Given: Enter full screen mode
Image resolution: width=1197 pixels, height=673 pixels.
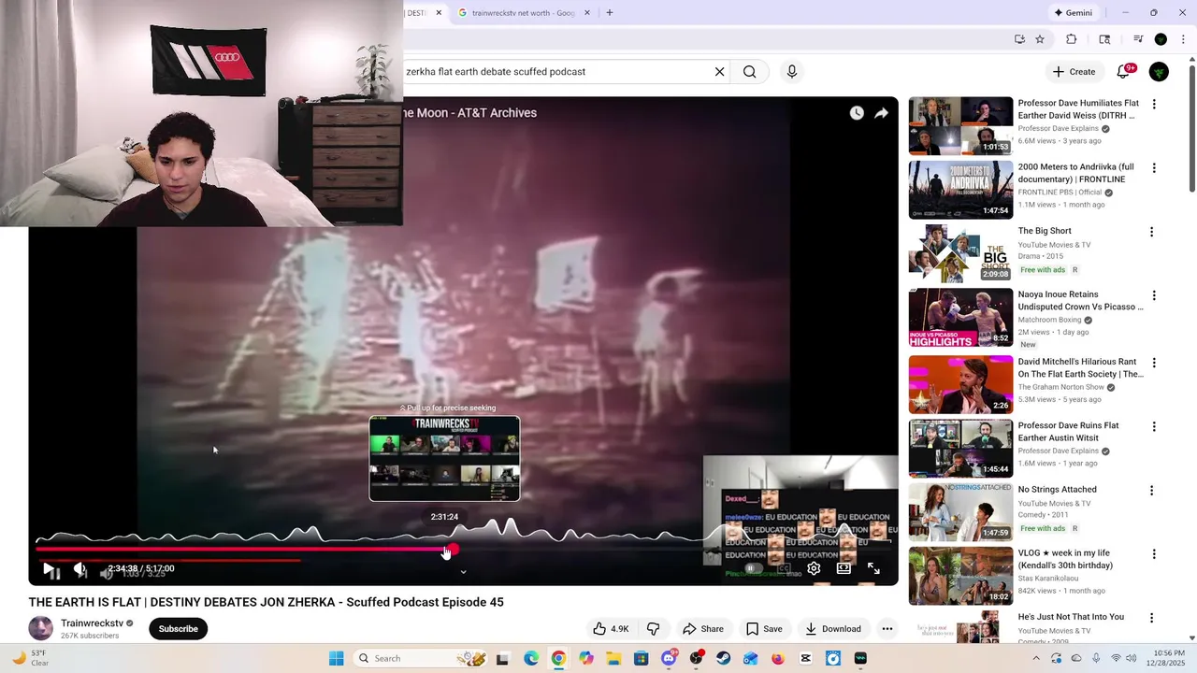Looking at the screenshot, I should [x=873, y=568].
